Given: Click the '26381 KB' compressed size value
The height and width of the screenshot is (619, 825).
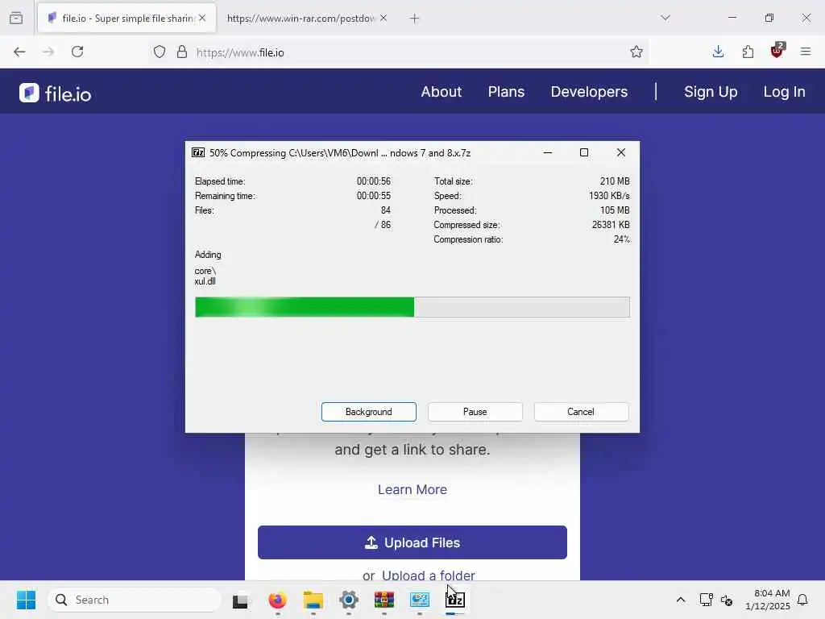Looking at the screenshot, I should pos(611,225).
